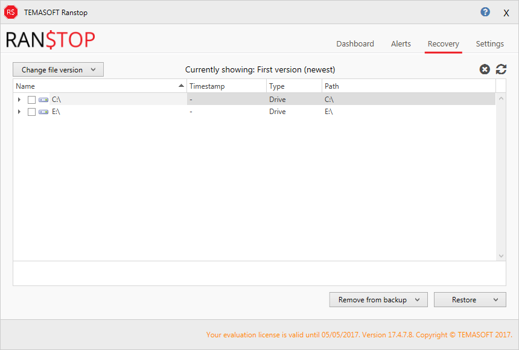519x350 pixels.
Task: Click the red Ranstop stop-sign logo icon
Action: 11,12
